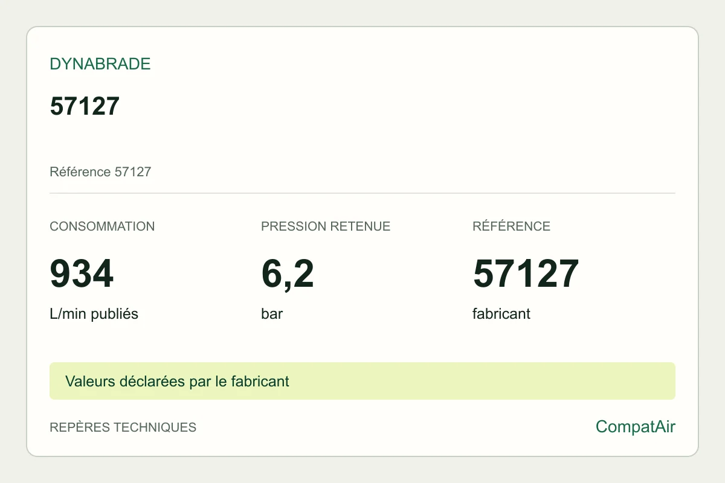
Task: Select the large 57127 reference value
Action: [x=526, y=273]
